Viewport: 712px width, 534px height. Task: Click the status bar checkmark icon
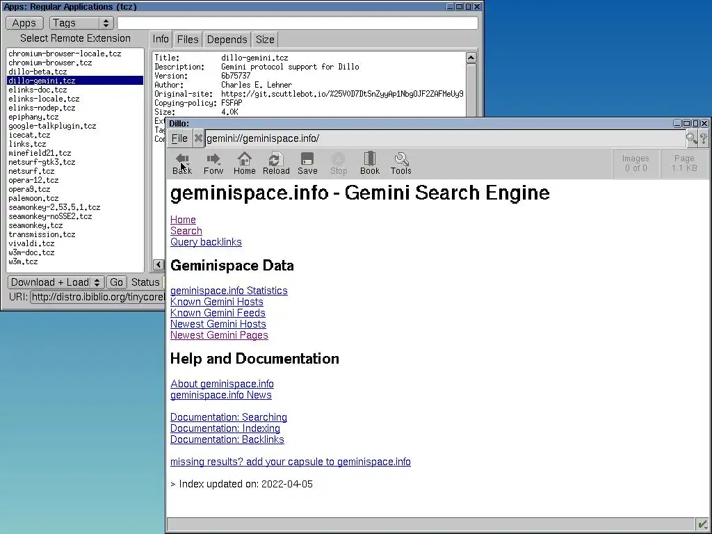pyautogui.click(x=702, y=524)
